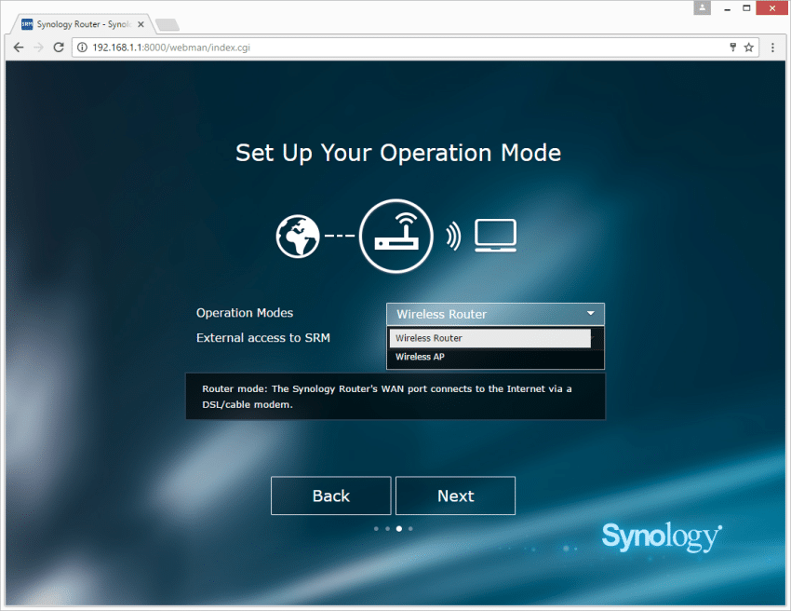The width and height of the screenshot is (791, 611).
Task: Expand the Operation Modes dropdown
Action: 495,314
